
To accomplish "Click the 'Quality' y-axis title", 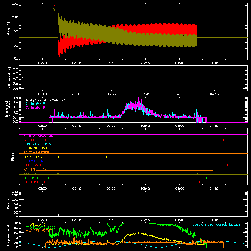I will (8, 204).
